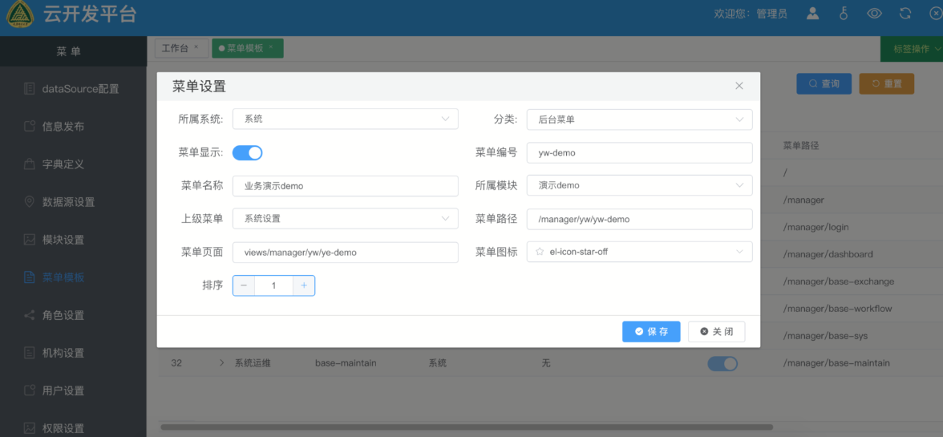This screenshot has height=437, width=943.
Task: Click the refresh icon in header
Action: [905, 14]
